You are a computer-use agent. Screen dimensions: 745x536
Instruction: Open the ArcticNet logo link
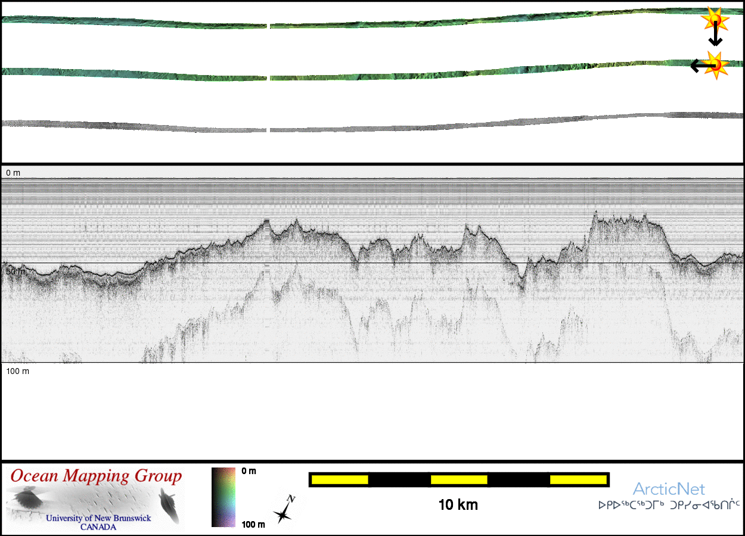pyautogui.click(x=669, y=490)
